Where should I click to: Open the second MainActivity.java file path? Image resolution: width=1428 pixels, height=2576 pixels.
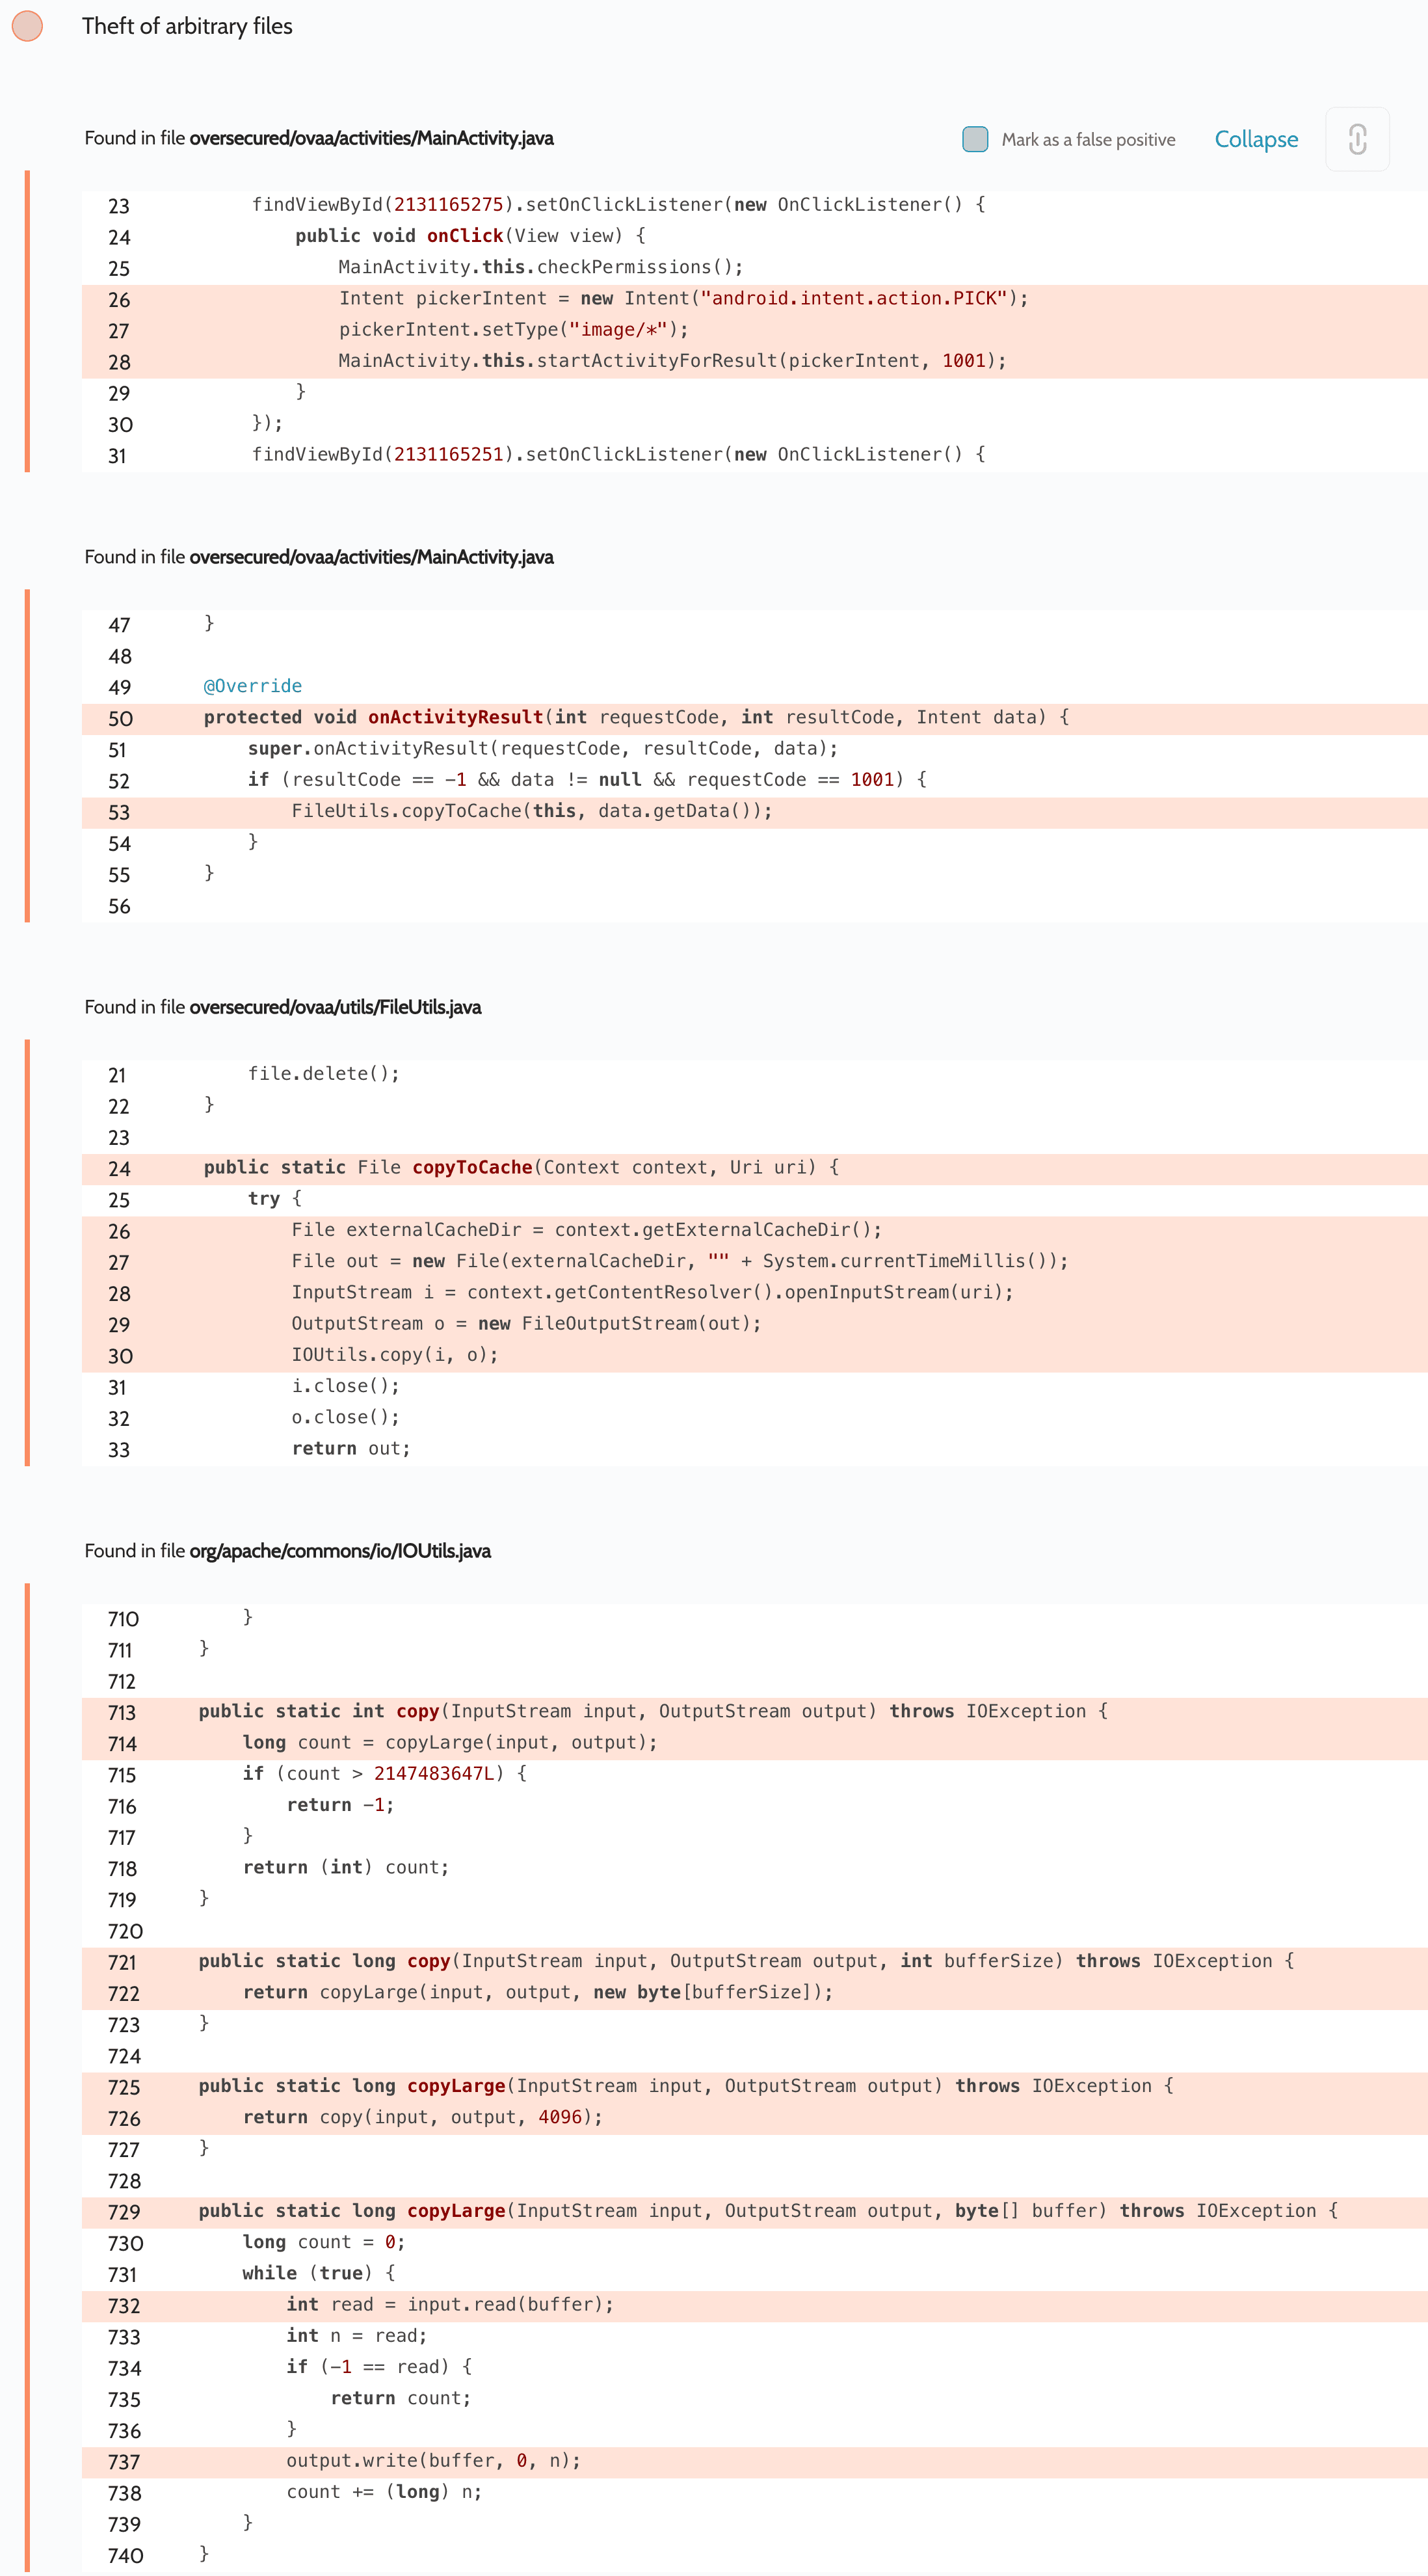pyautogui.click(x=371, y=557)
